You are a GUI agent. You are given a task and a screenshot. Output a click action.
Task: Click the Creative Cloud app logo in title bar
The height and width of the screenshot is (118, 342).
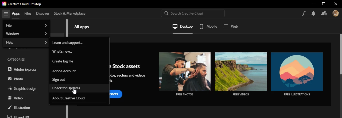pyautogui.click(x=4, y=4)
